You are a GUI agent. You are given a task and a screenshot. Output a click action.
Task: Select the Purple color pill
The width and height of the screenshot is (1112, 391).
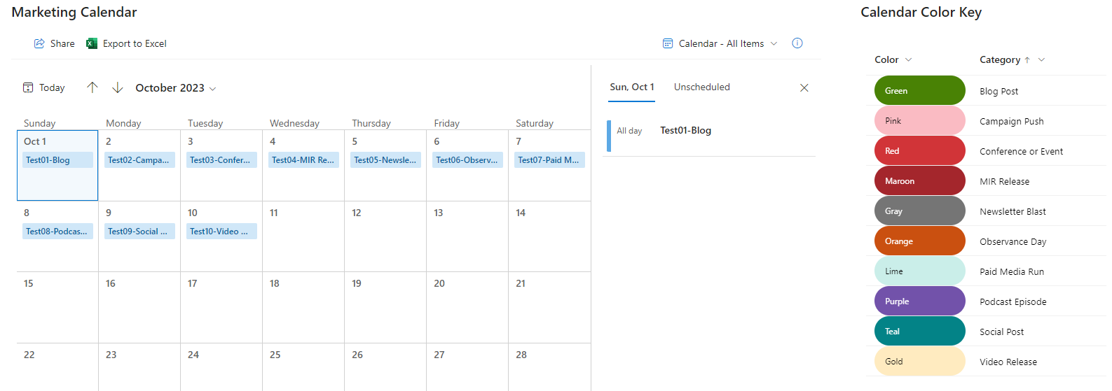[919, 301]
